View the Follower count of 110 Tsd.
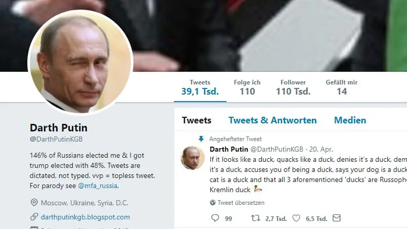Screen dimensions: 407x229 point(293,87)
